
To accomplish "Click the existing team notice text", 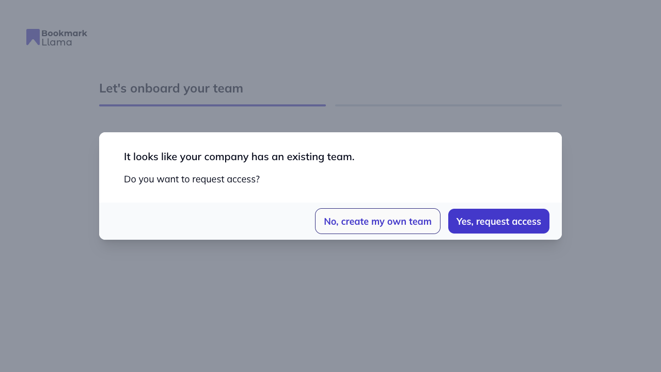I will point(239,157).
